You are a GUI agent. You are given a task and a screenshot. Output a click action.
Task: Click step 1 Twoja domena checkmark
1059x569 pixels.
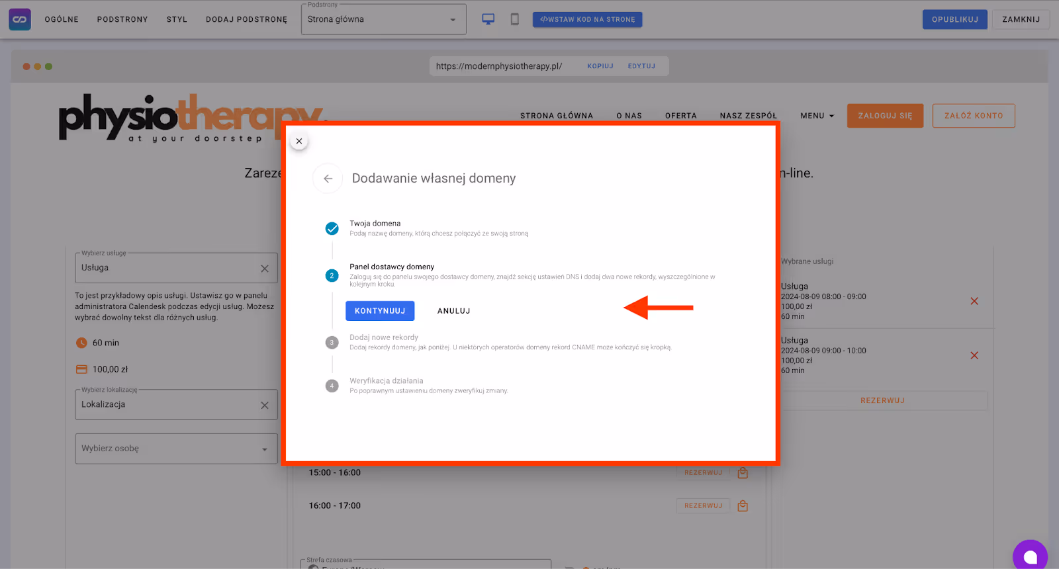332,229
